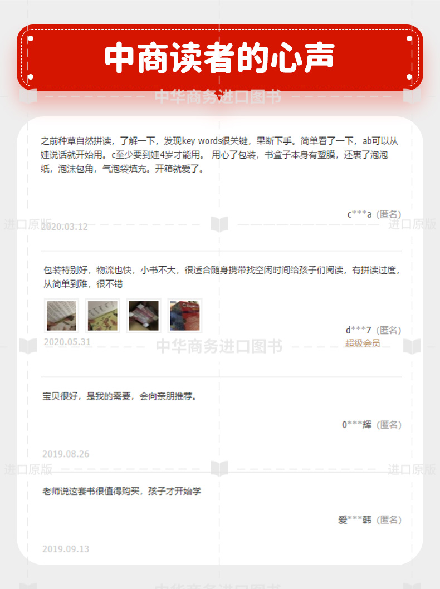The image size is (440, 589).
Task: Click reviewer name c***a
Action: pyautogui.click(x=359, y=214)
